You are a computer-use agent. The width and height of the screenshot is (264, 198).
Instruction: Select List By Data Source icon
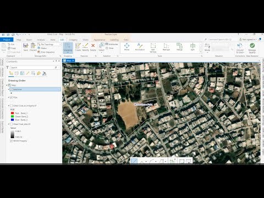pyautogui.click(x=16, y=73)
